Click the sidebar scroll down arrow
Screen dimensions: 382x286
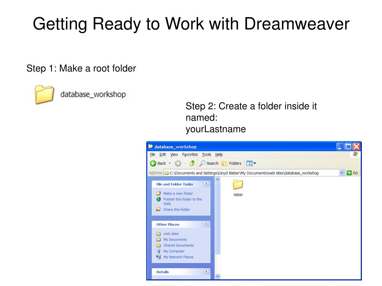click(x=217, y=276)
